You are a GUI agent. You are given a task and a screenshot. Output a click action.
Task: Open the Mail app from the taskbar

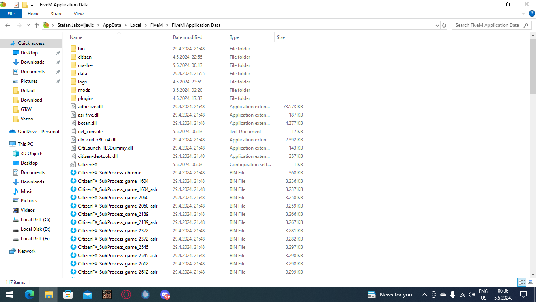click(87, 295)
